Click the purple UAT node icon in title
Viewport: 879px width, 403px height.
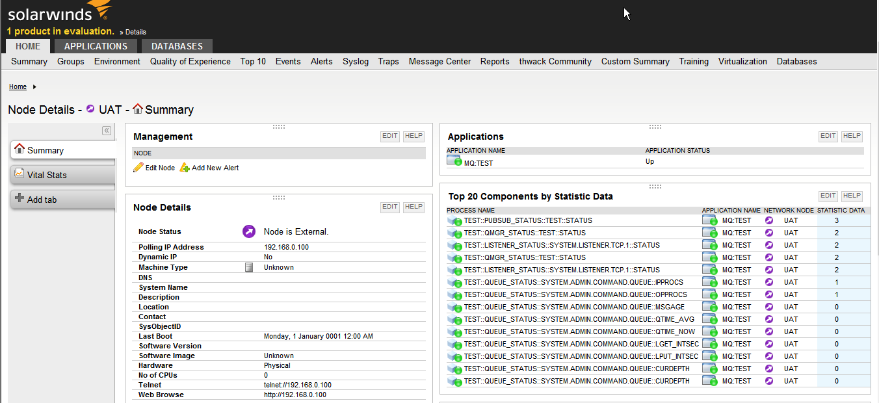(x=90, y=109)
